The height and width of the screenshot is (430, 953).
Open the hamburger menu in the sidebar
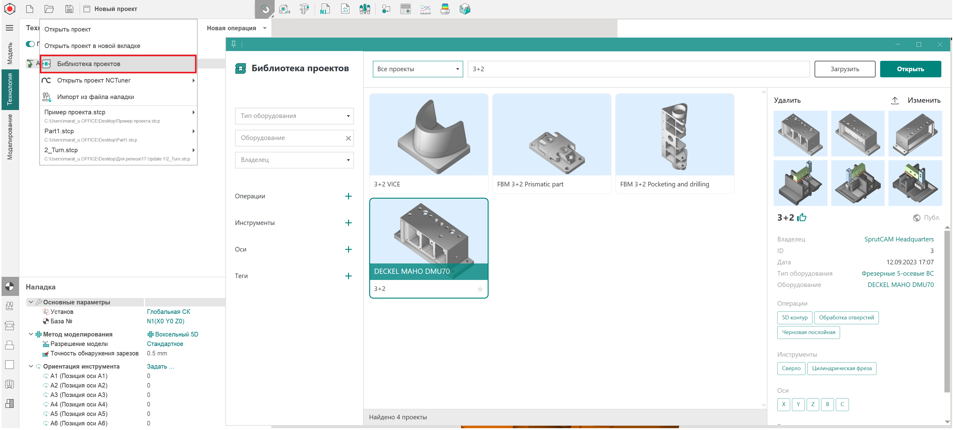point(9,28)
